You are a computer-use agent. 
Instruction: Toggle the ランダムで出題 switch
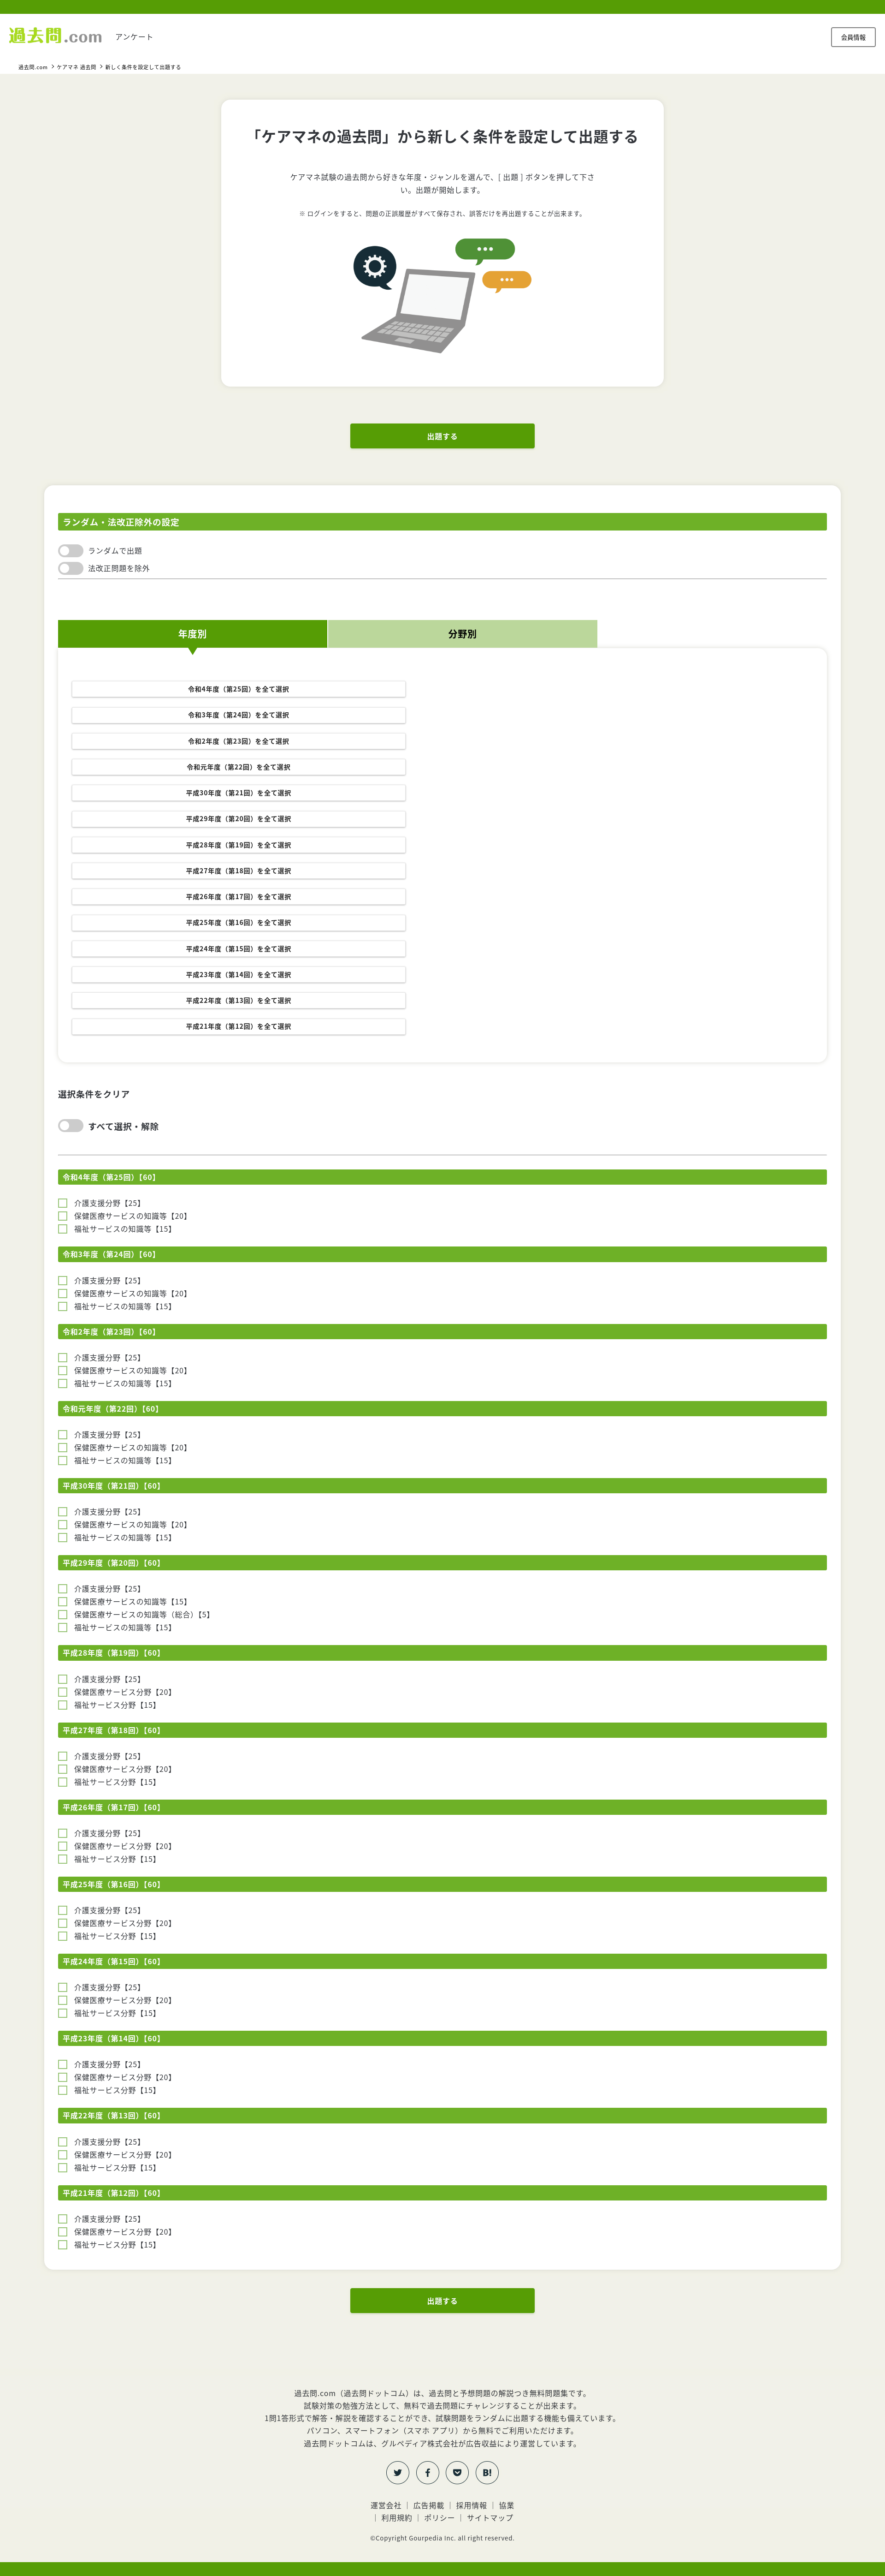71,551
